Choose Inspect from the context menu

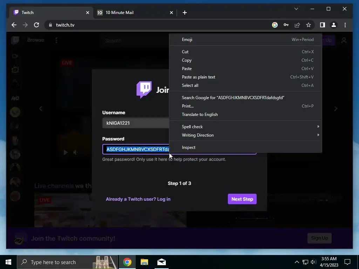(245, 147)
